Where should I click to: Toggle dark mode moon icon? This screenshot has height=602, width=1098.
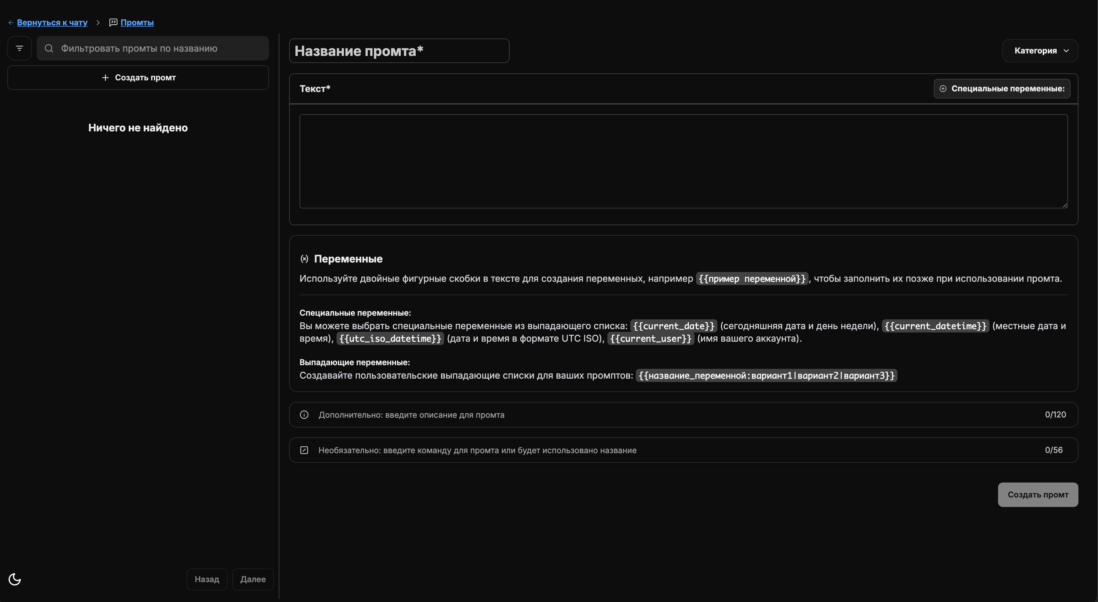click(15, 579)
